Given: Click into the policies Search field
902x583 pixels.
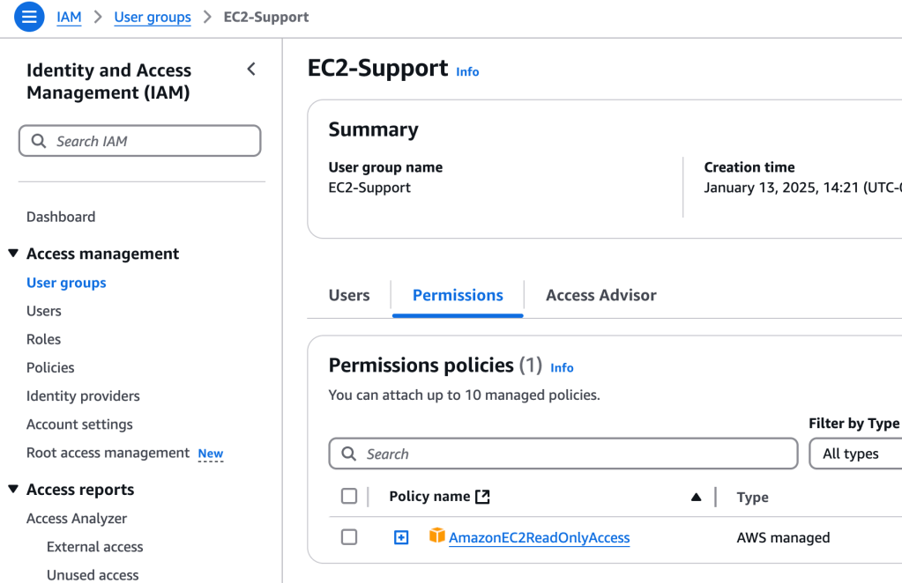Looking at the screenshot, I should (x=573, y=454).
